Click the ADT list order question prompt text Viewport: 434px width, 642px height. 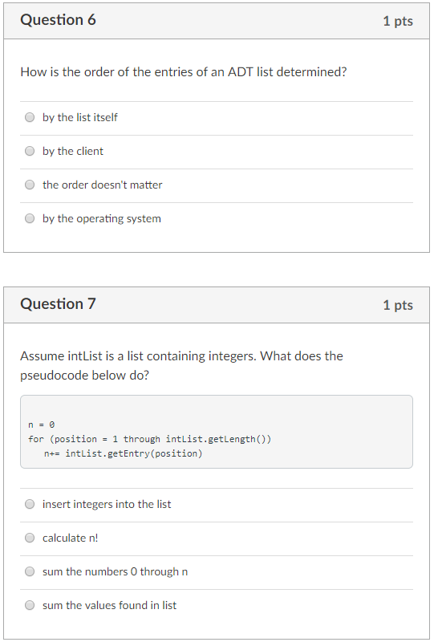[184, 72]
